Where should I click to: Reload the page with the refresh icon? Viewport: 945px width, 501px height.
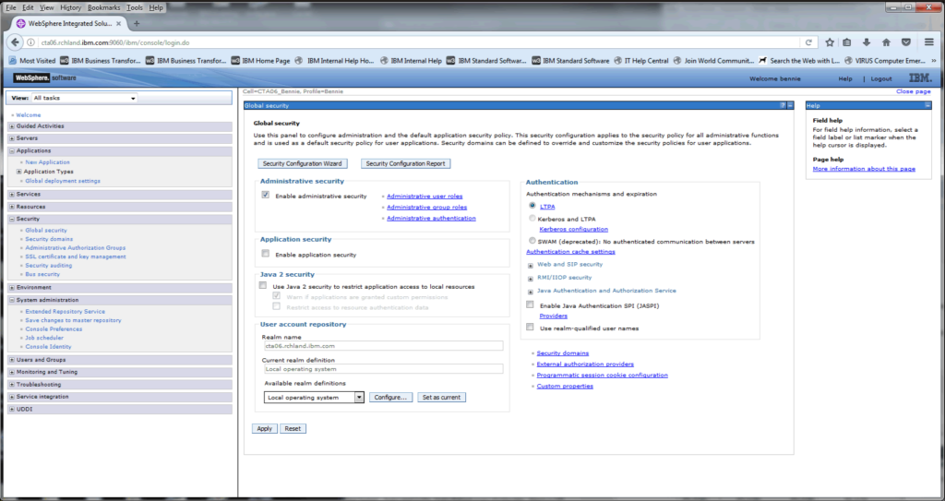808,42
